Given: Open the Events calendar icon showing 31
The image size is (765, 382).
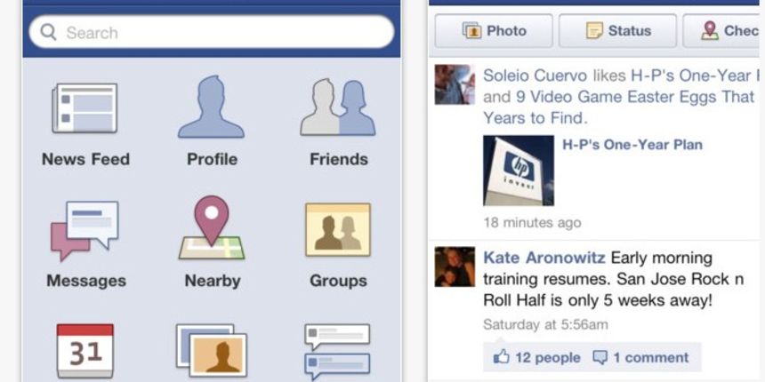Looking at the screenshot, I should pos(85,351).
